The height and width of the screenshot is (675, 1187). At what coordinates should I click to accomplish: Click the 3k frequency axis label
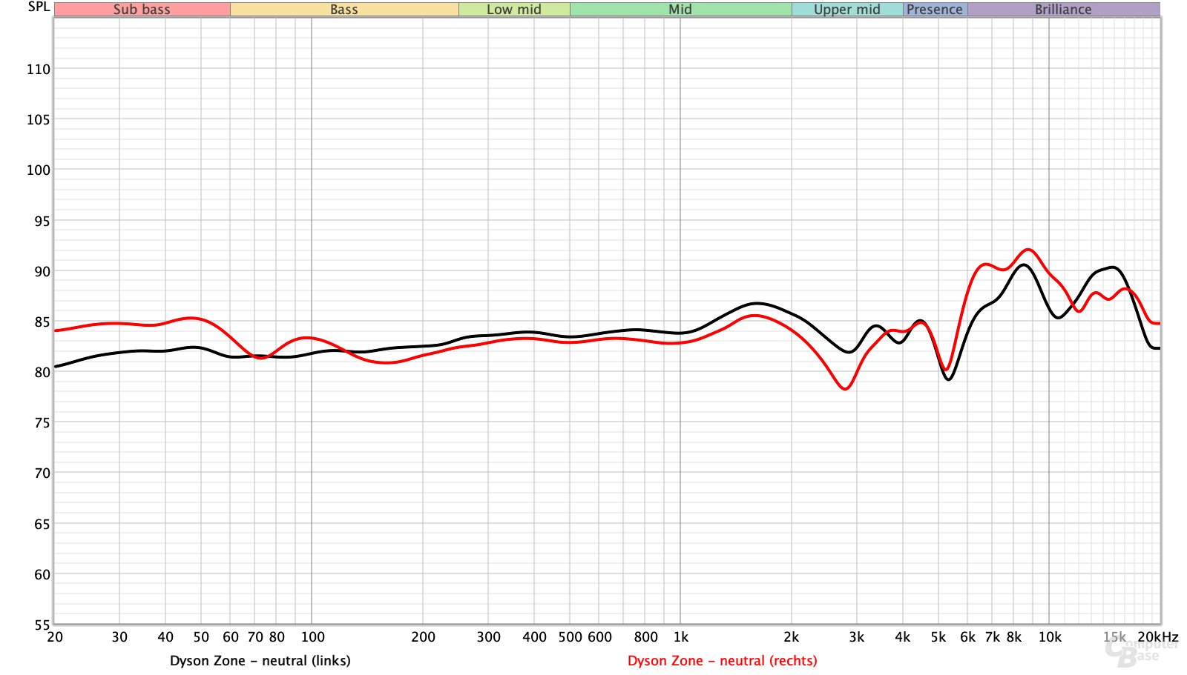pyautogui.click(x=857, y=636)
